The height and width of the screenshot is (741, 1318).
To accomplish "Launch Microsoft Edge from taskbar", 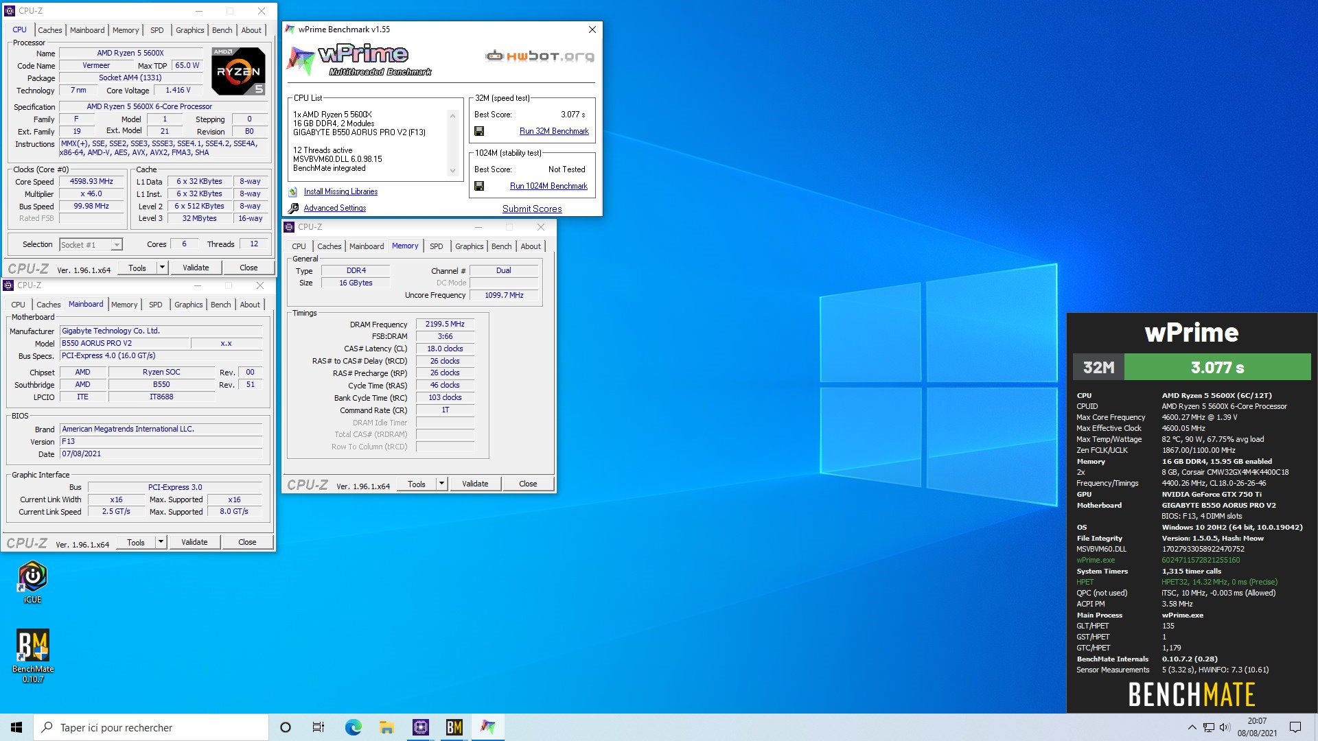I will coord(353,727).
